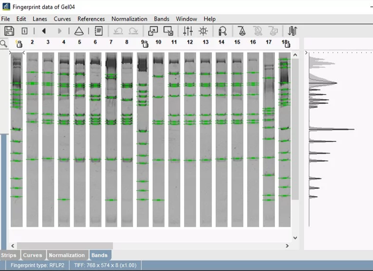This screenshot has height=271, width=373.
Task: Click the magnifying glass zoom tool
Action: click(4, 44)
